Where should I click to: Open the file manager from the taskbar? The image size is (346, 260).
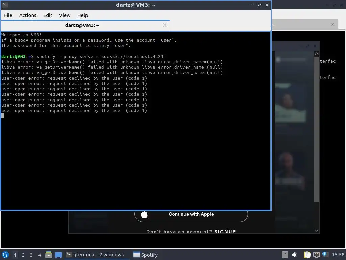click(x=49, y=255)
